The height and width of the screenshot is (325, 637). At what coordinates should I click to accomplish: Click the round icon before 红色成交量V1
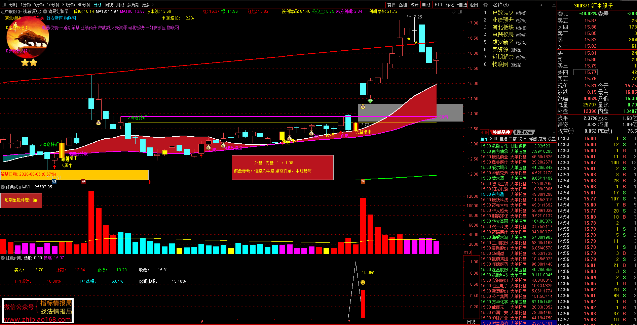pyautogui.click(x=3, y=187)
